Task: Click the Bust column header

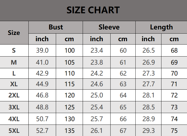Action: (56, 27)
